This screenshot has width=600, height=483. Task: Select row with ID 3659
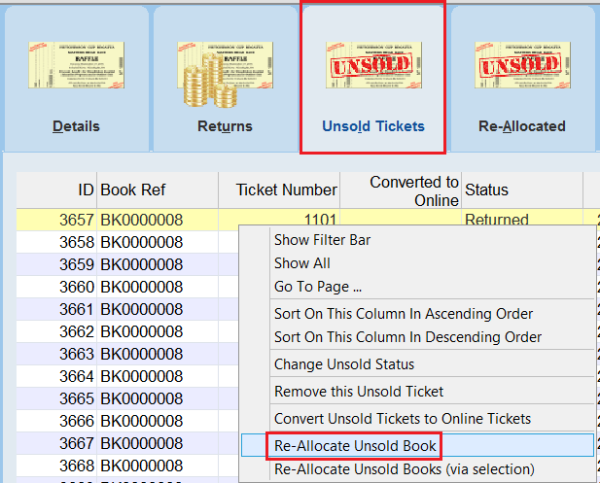tap(127, 264)
